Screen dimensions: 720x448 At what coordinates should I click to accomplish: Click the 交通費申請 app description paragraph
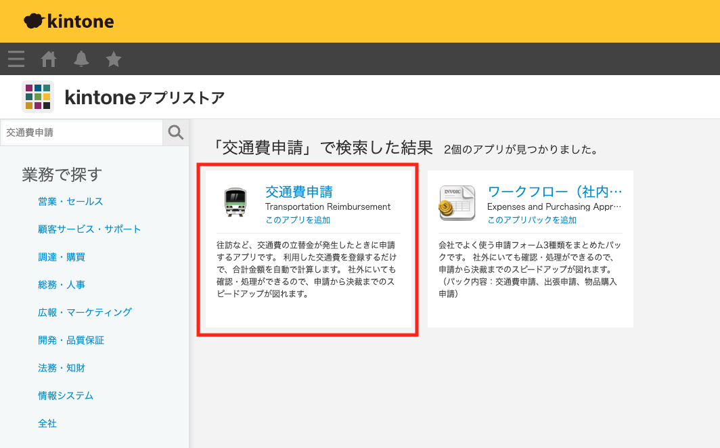pyautogui.click(x=307, y=269)
